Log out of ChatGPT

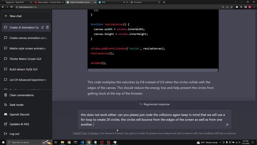(26, 134)
